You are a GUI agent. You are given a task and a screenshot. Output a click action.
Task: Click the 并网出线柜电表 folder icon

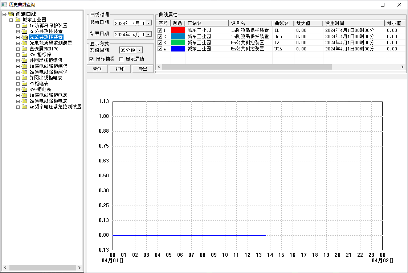pyautogui.click(x=24, y=78)
